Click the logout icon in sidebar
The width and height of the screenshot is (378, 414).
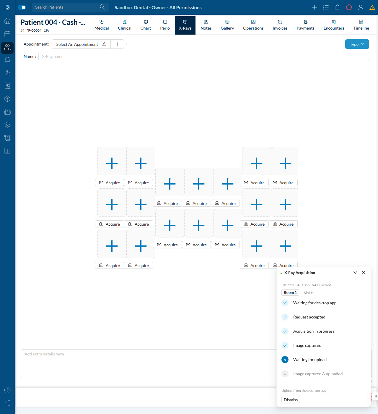7,403
